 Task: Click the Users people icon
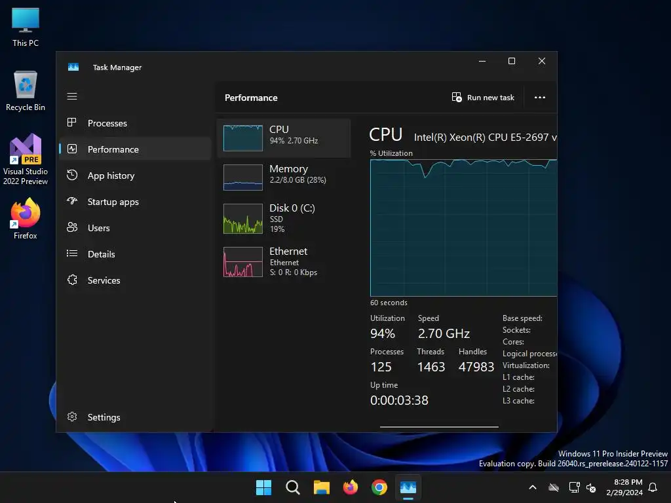(x=72, y=227)
